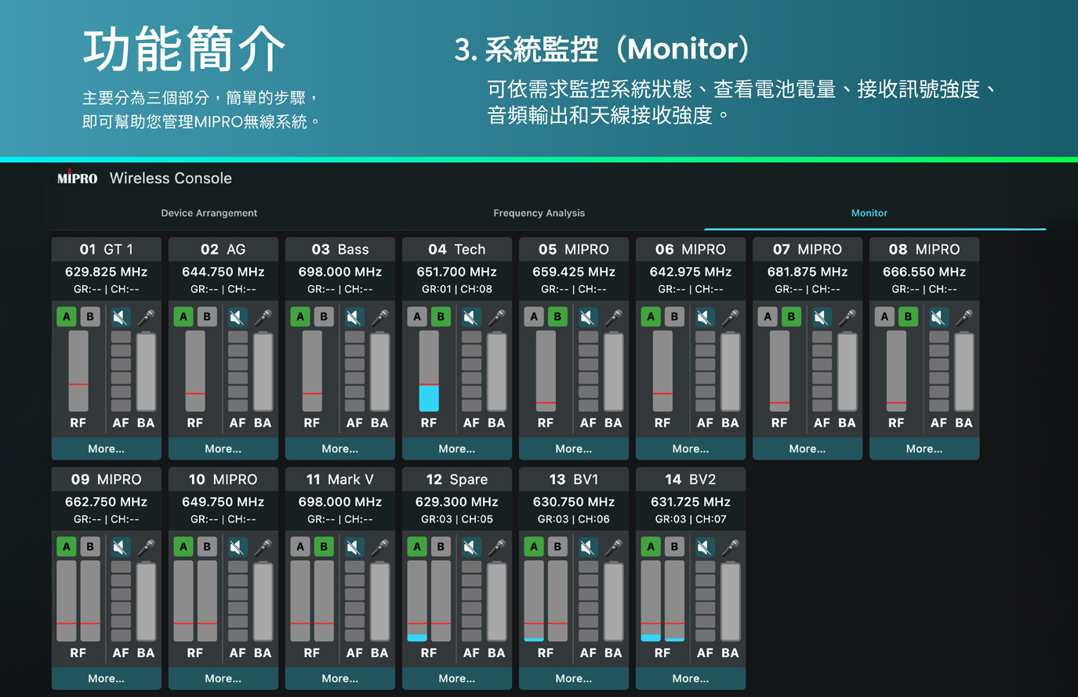1078x697 pixels.
Task: Expand More... under channel 03 Bass
Action: point(339,449)
